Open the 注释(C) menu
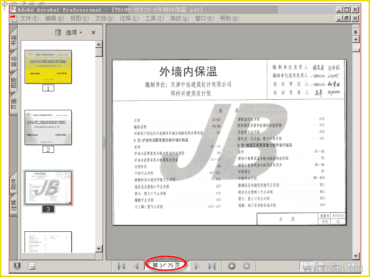Viewport: 370px width, 277px height. 129,18
